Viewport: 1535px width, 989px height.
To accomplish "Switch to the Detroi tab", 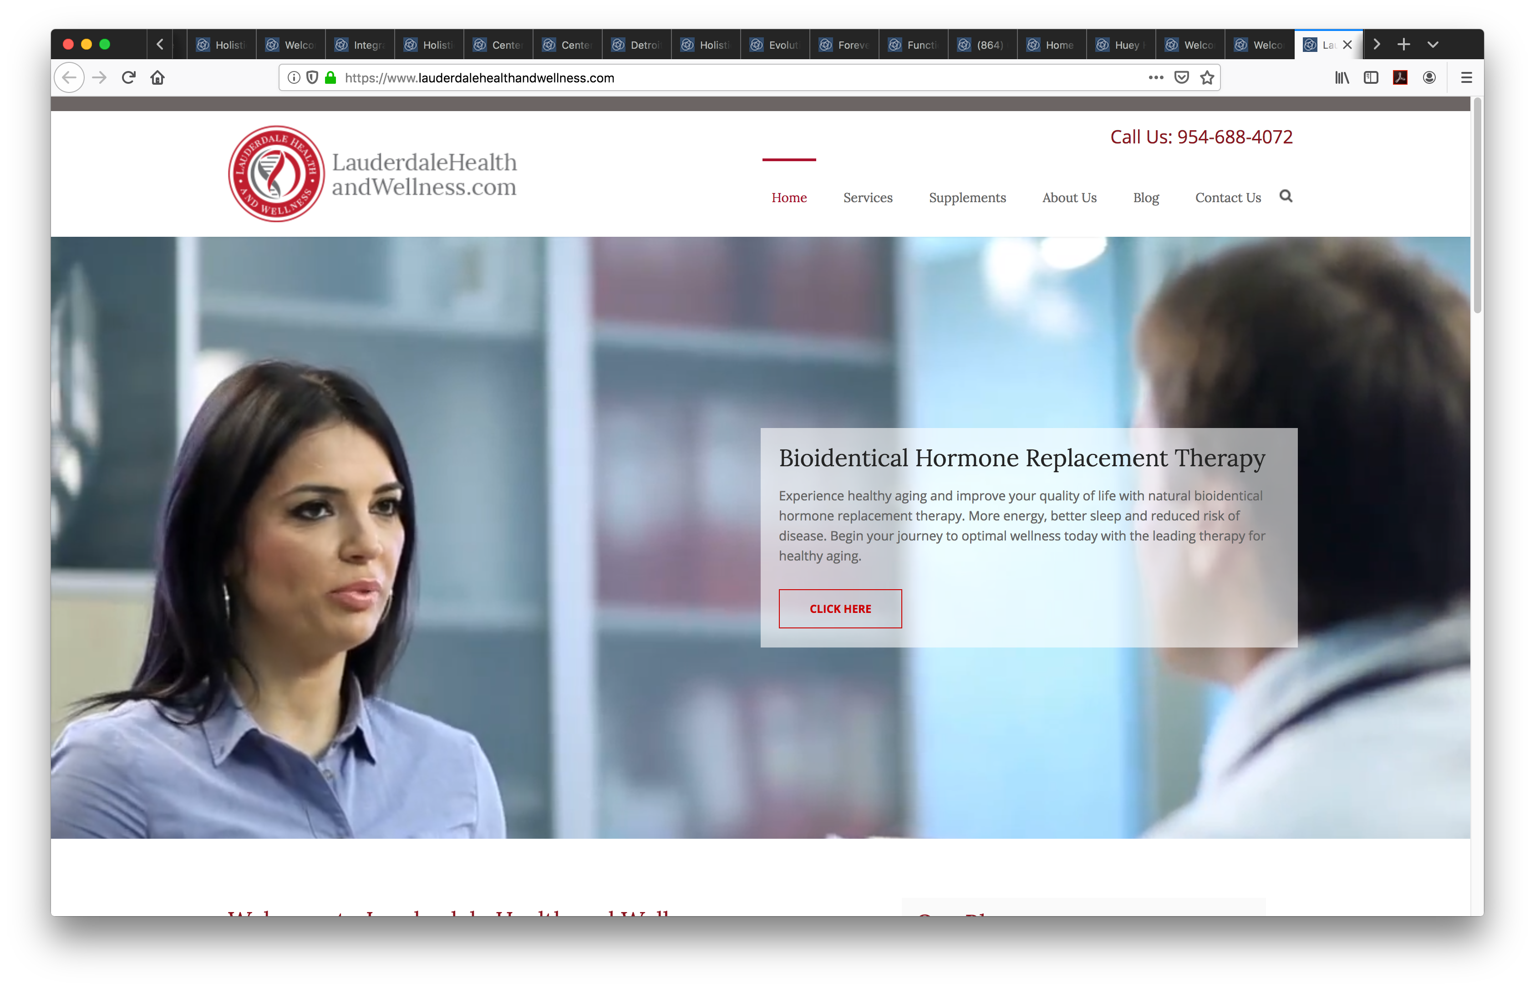I will tap(637, 44).
